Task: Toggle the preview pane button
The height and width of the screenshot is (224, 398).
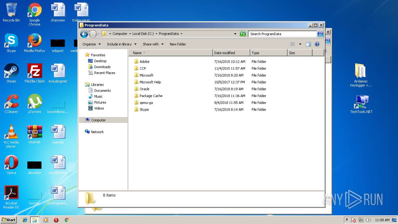Action: 308,44
